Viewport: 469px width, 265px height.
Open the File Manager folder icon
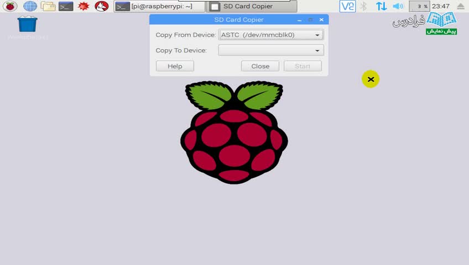tap(48, 6)
